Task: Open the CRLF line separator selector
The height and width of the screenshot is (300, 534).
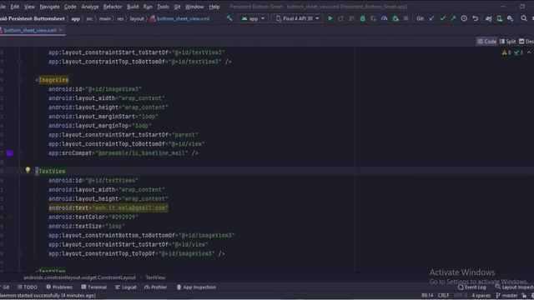Action: (443, 295)
